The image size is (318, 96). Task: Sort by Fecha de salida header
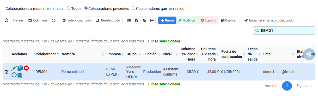[253, 54]
